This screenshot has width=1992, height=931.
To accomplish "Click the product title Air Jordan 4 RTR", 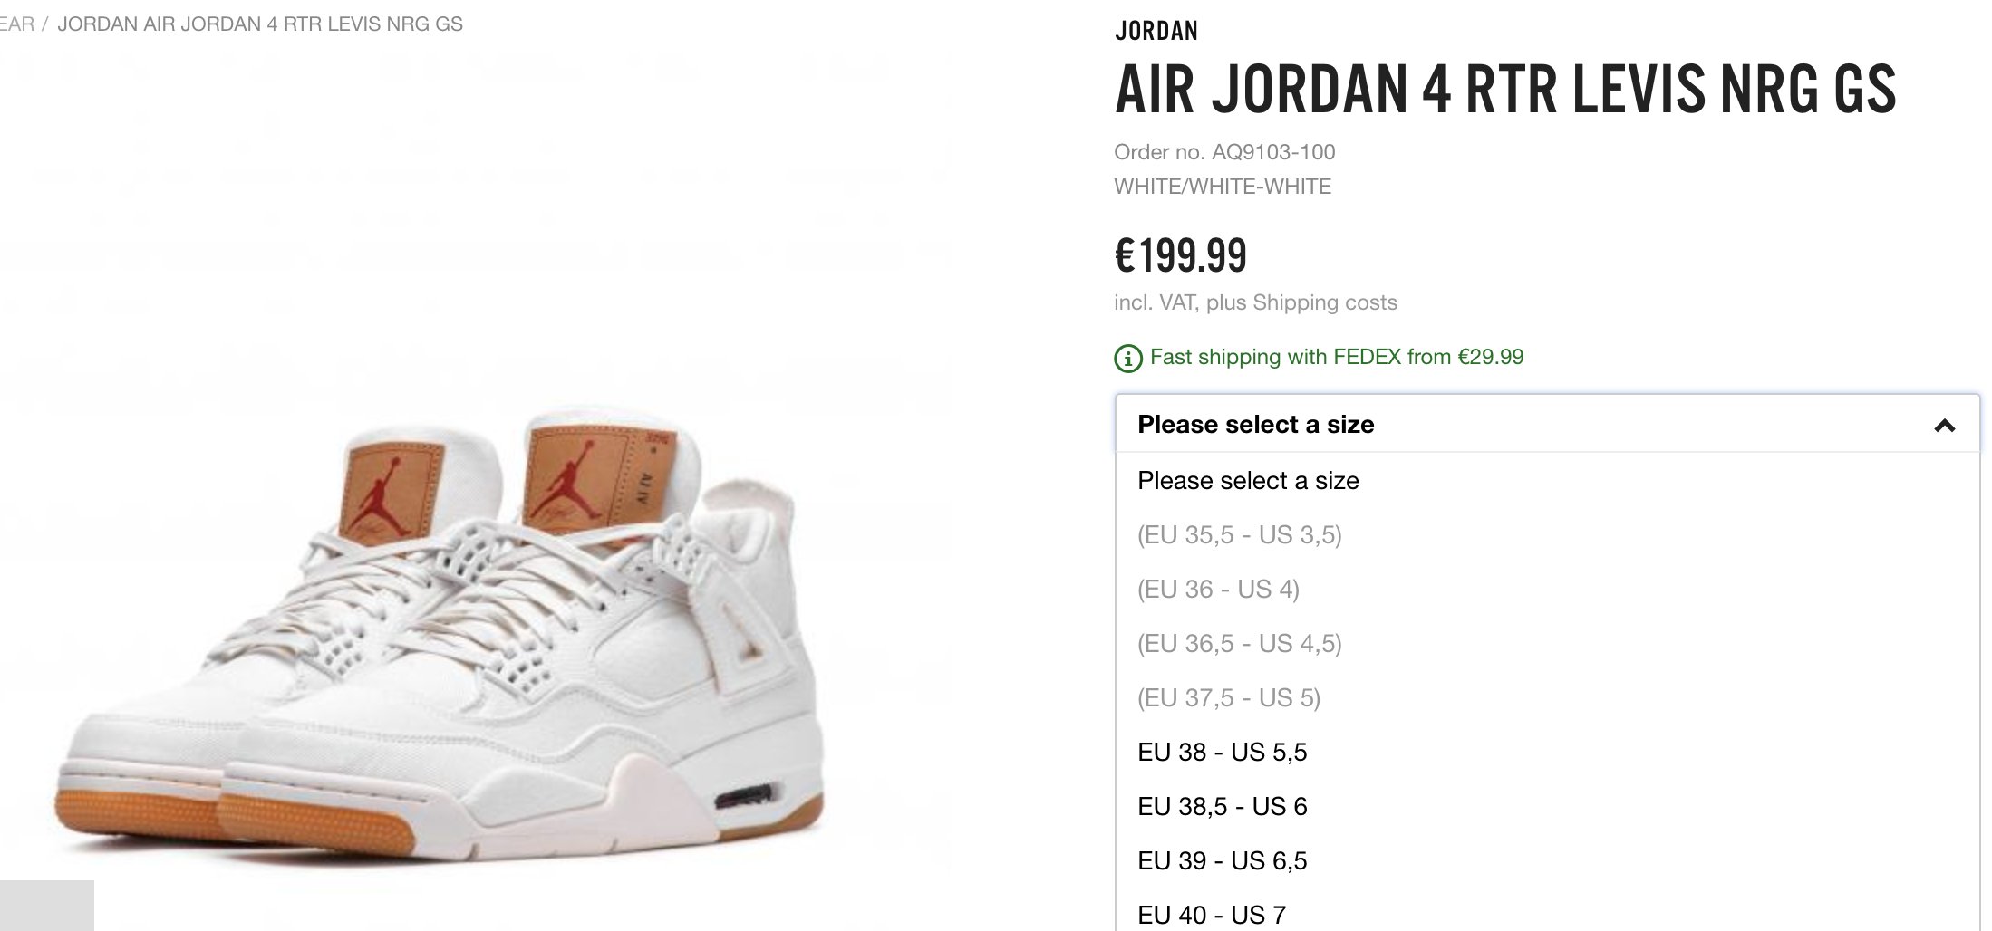I will pos(1505,90).
